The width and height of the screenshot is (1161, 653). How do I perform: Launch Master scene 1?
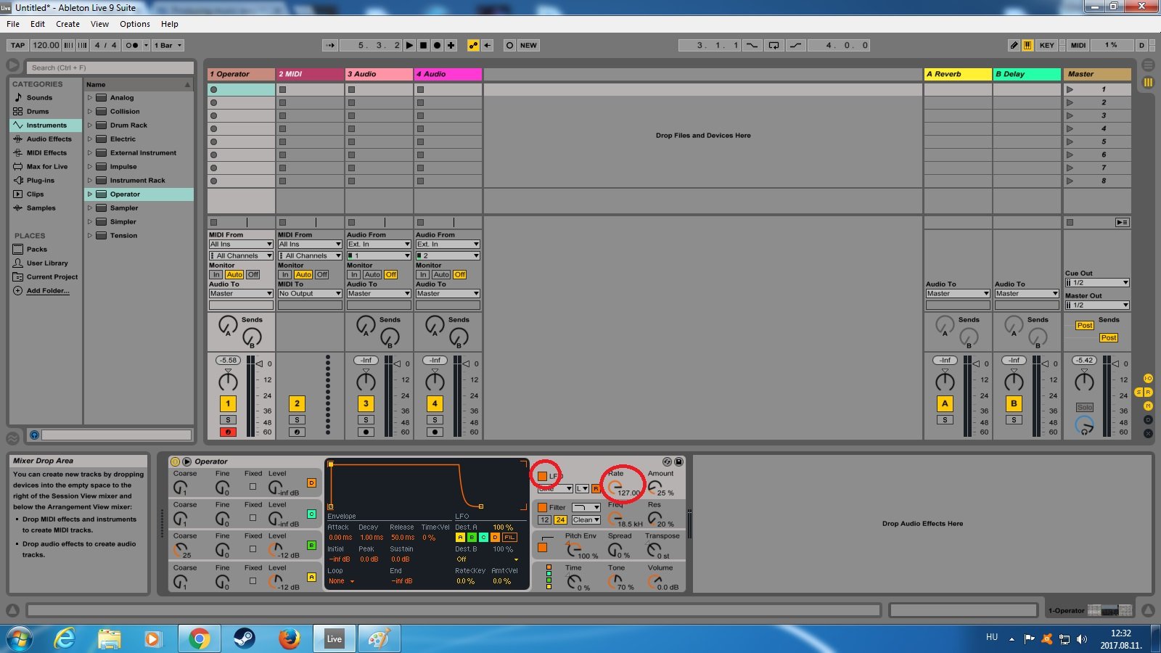point(1070,89)
